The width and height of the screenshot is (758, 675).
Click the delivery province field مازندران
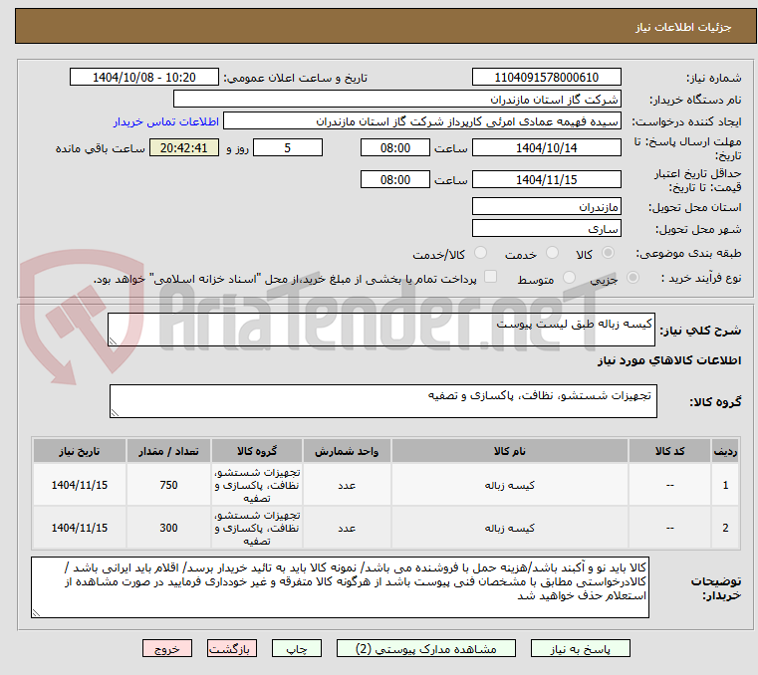click(546, 207)
